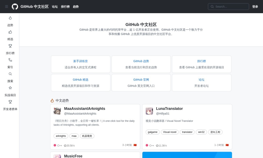Viewport: 263px width, 158px height.
Task: Select 实战项目 label in left sidebar
Action: pyautogui.click(x=10, y=95)
